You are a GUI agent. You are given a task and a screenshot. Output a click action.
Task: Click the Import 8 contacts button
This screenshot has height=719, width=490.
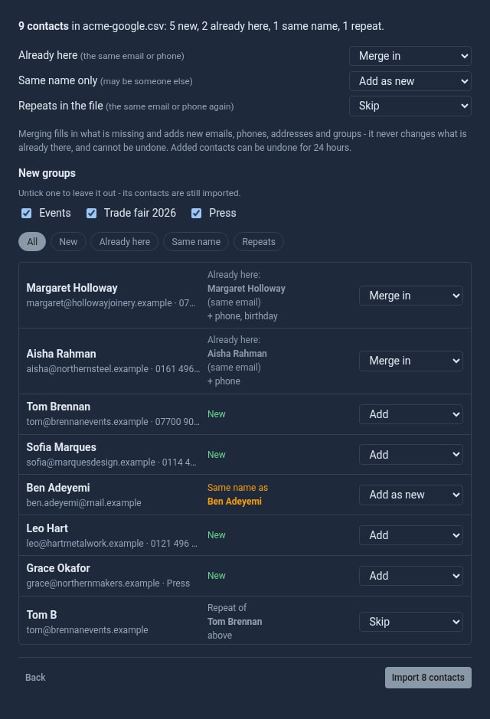coord(428,678)
